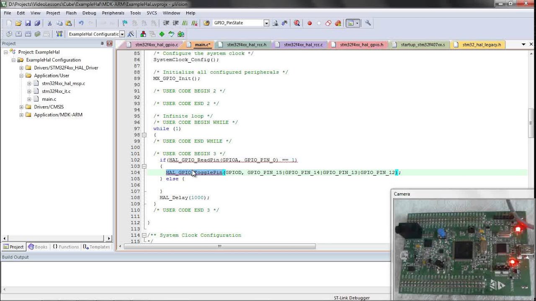Open the Flash menu
This screenshot has width=536, height=301.
(x=71, y=13)
